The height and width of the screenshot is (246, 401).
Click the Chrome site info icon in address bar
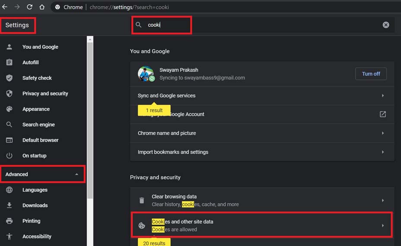click(57, 7)
